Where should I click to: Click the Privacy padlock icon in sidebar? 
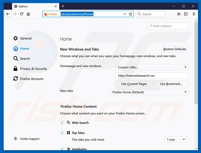(x=15, y=69)
